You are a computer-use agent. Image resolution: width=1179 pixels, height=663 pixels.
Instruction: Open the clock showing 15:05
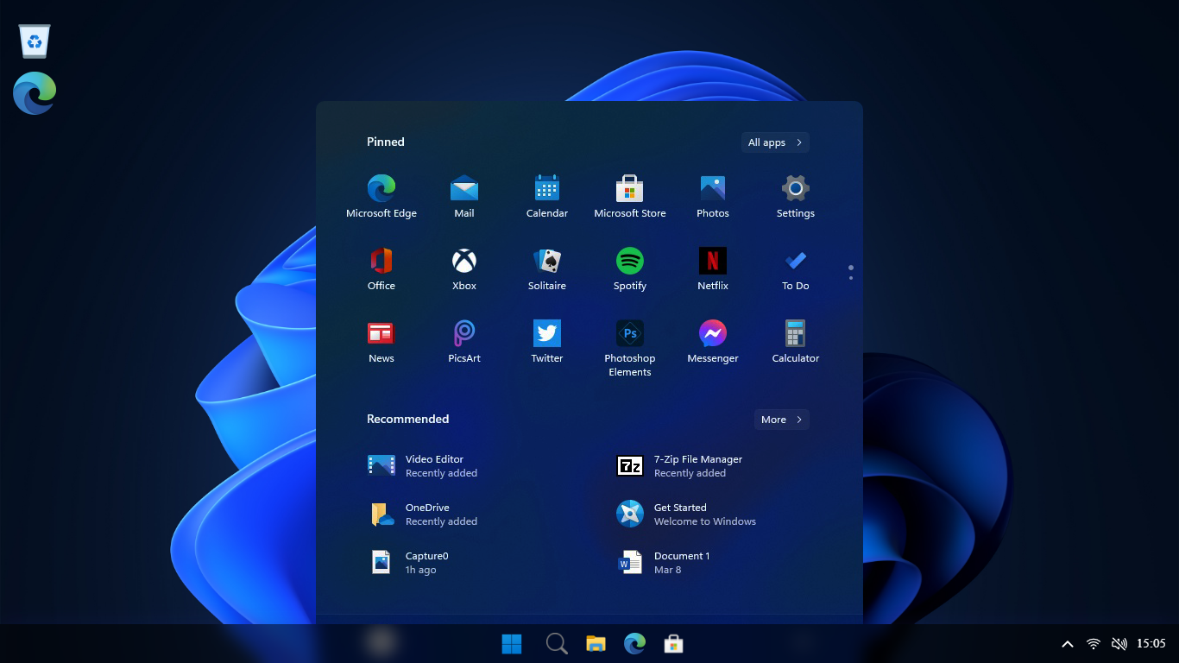click(x=1151, y=643)
